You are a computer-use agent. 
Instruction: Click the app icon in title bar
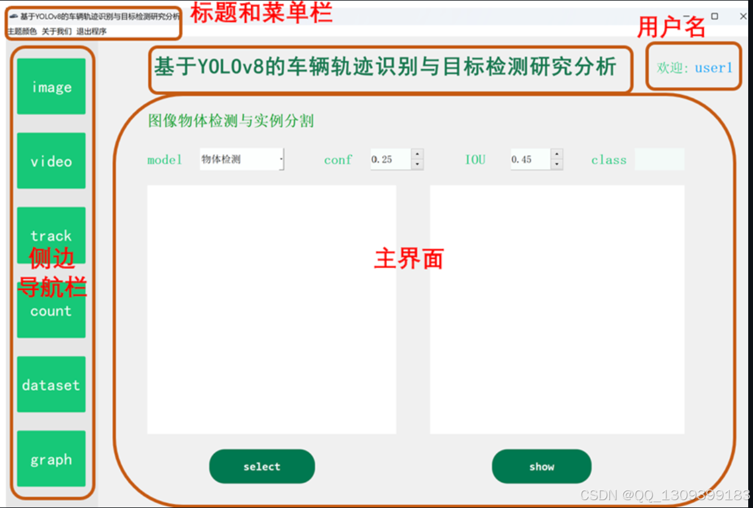coord(13,16)
